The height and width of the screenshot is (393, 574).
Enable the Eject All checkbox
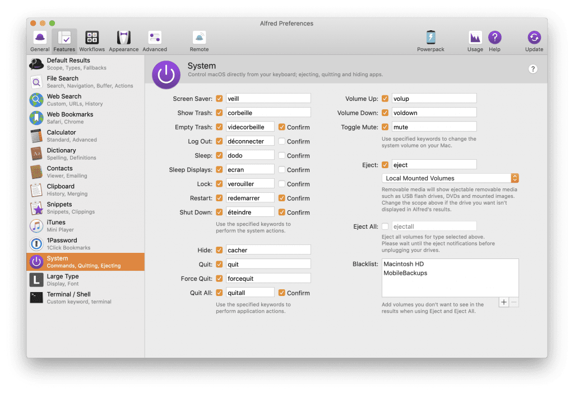(385, 226)
